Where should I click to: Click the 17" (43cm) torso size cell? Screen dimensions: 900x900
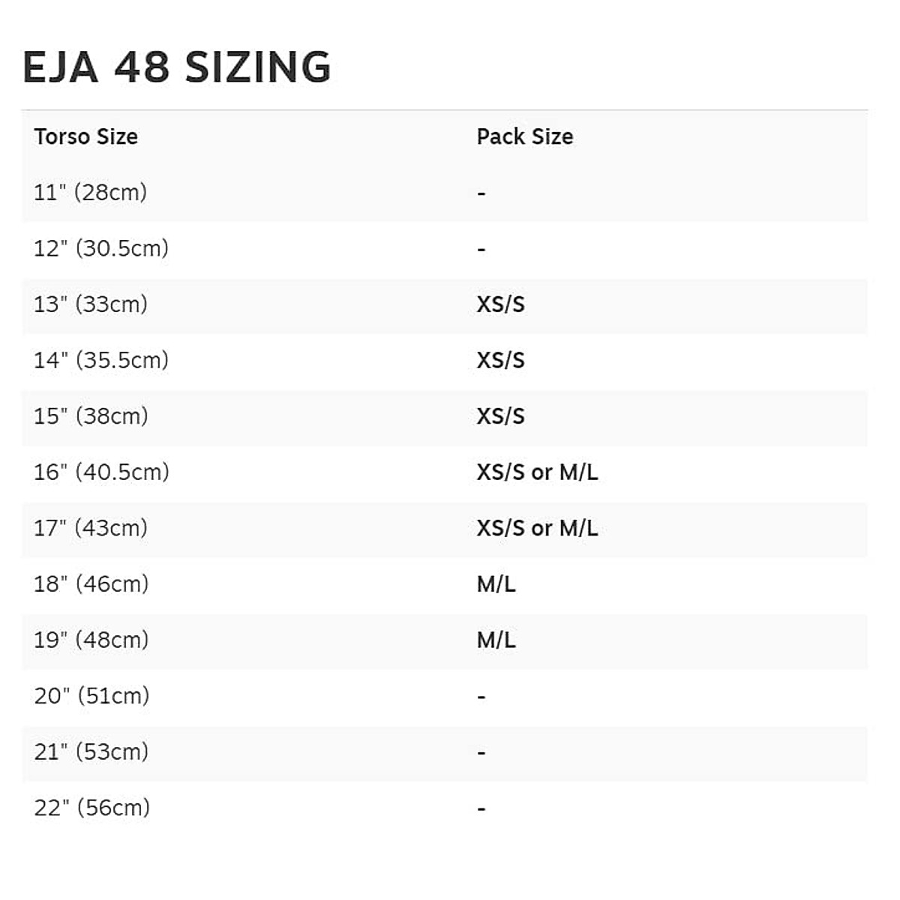click(91, 528)
